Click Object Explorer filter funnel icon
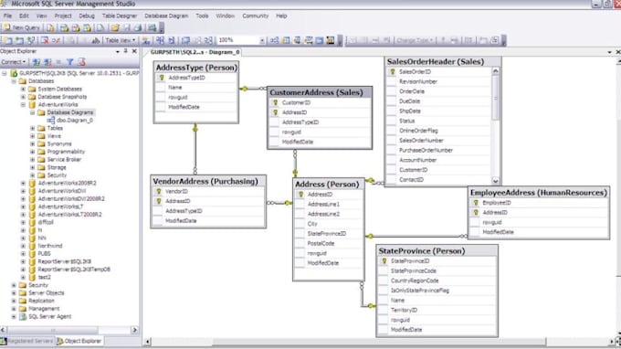The width and height of the screenshot is (621, 349). 69,62
